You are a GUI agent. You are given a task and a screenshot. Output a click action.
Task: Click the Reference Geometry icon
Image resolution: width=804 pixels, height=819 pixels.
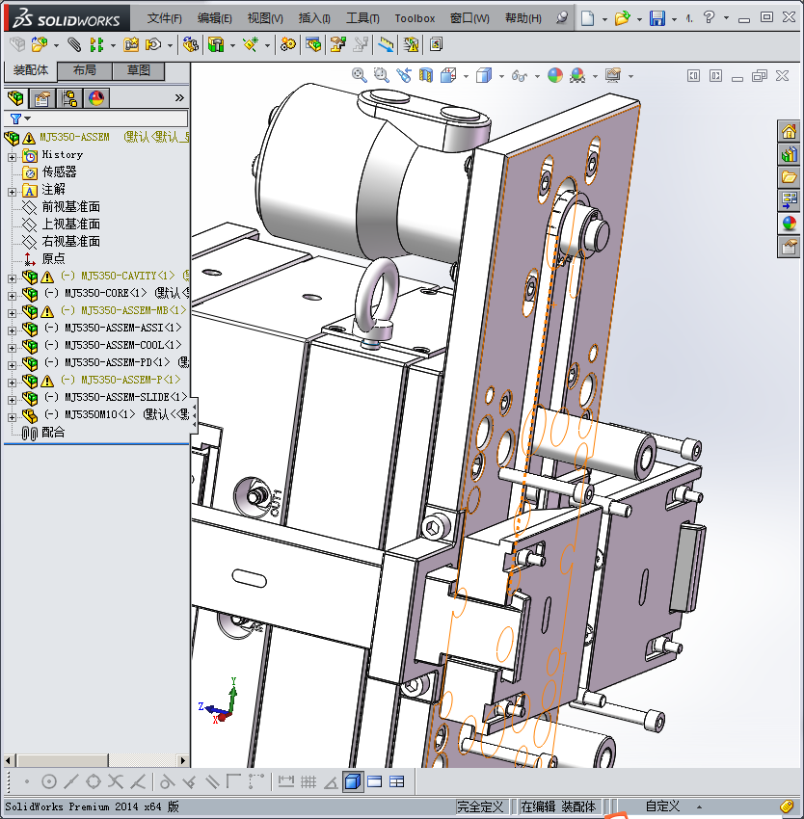pyautogui.click(x=251, y=45)
